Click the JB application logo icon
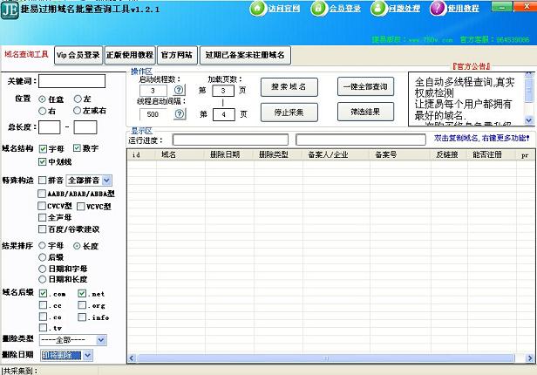Image resolution: width=537 pixels, height=375 pixels. point(11,10)
